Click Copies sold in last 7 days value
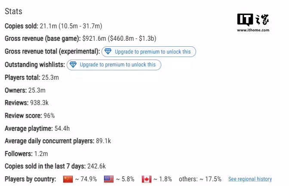 pos(96,166)
